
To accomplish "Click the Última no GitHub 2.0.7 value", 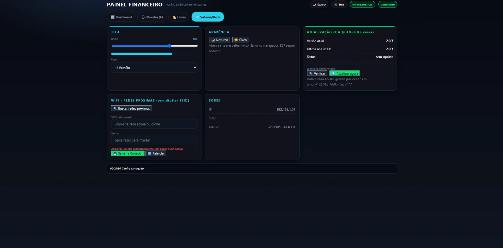I will [x=389, y=49].
